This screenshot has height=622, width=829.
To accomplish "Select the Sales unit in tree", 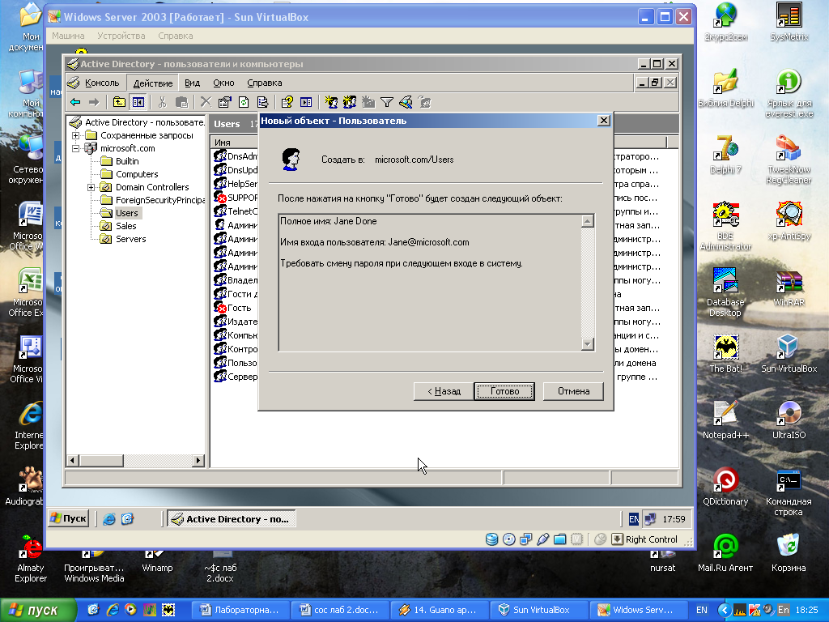I will [125, 227].
